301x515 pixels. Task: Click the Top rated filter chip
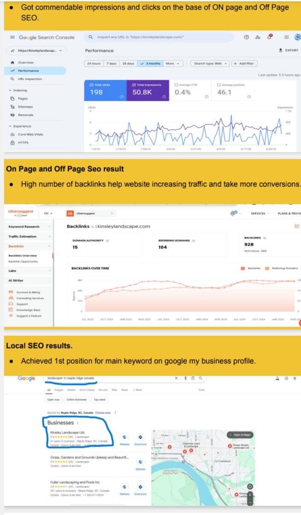(x=99, y=400)
